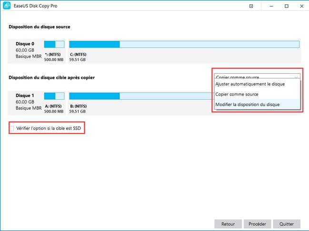Click 'Disposition du disque source' heading
This screenshot has height=231, width=309.
[x=40, y=27]
